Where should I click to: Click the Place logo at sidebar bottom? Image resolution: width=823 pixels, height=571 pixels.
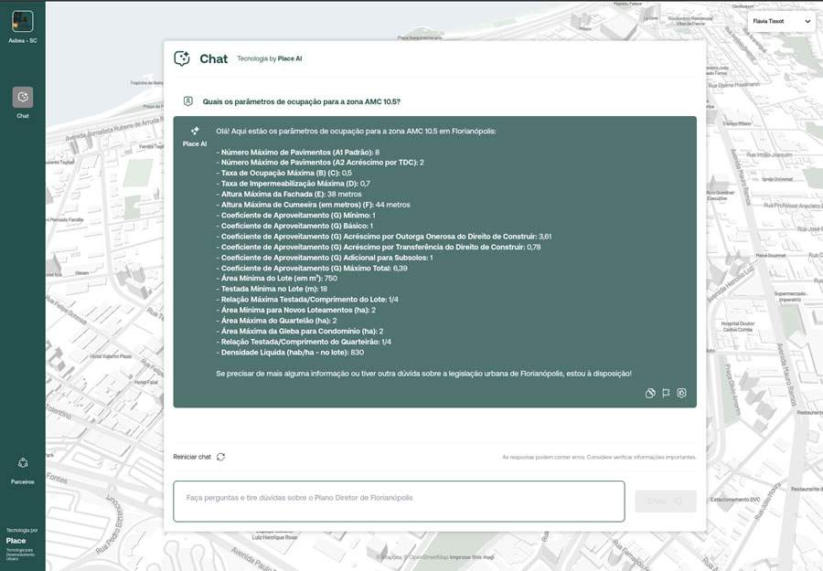coord(16,540)
